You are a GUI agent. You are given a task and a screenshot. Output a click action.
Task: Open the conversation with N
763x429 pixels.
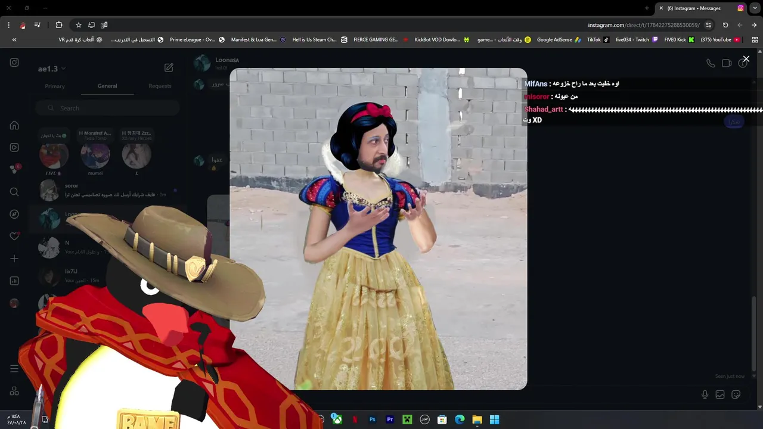pyautogui.click(x=107, y=247)
